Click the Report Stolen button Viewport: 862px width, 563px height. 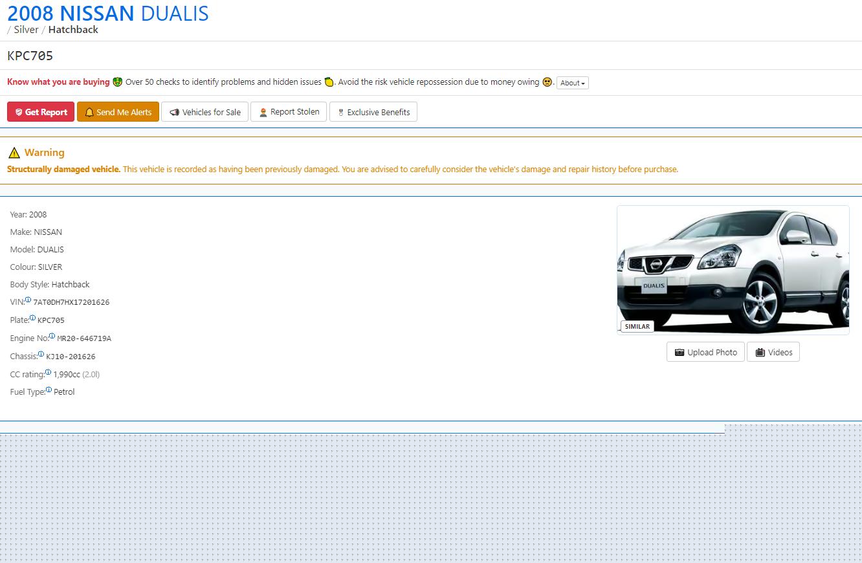click(x=289, y=112)
